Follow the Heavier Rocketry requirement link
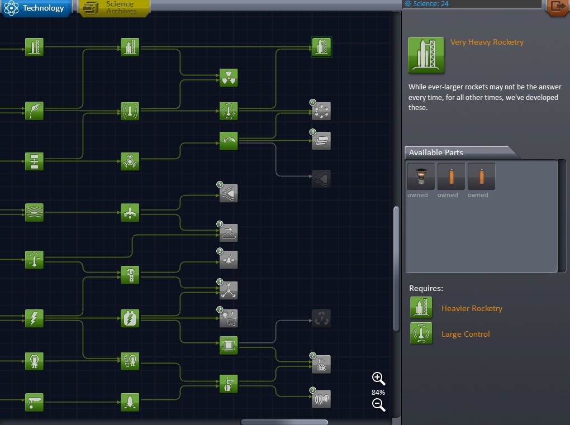Viewport: 570px width, 425px height. pyautogui.click(x=472, y=308)
